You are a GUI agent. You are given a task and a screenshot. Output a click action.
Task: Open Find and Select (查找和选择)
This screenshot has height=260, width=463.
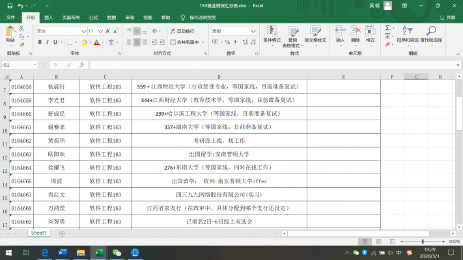(x=430, y=34)
